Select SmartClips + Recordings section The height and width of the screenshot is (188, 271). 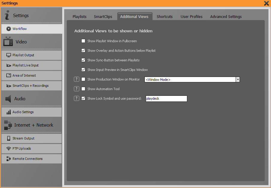click(32, 86)
